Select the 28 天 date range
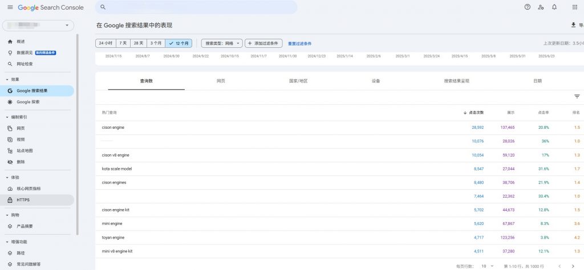 [138, 43]
